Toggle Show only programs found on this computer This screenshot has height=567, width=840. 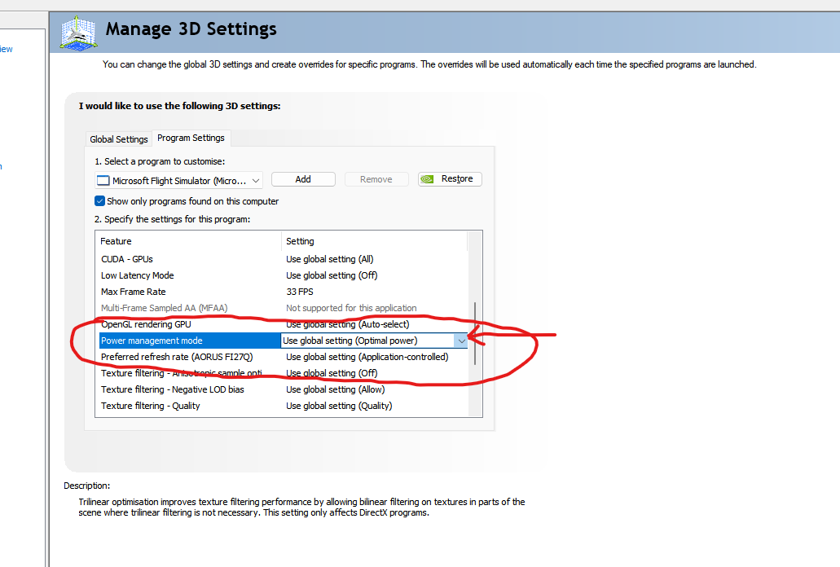point(100,201)
